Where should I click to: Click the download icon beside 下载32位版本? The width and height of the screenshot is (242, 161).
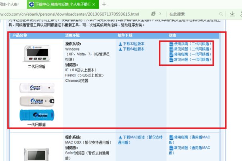click(x=120, y=44)
